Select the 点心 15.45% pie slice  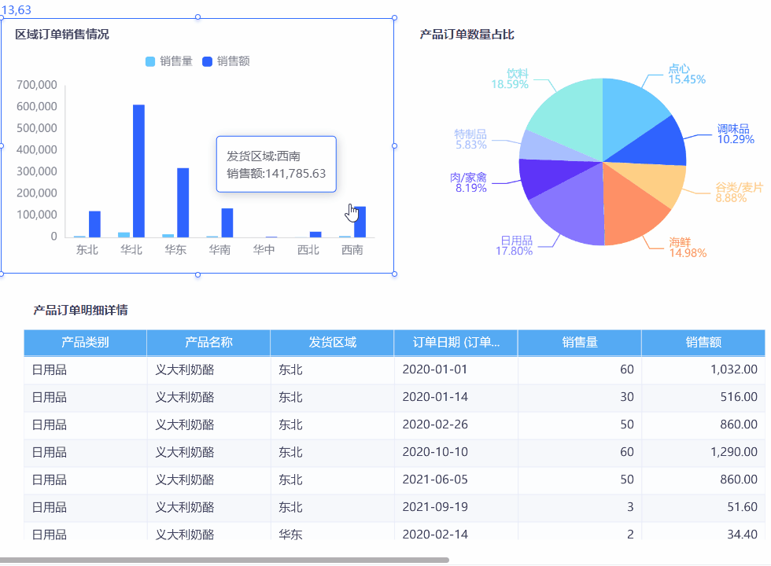630,116
